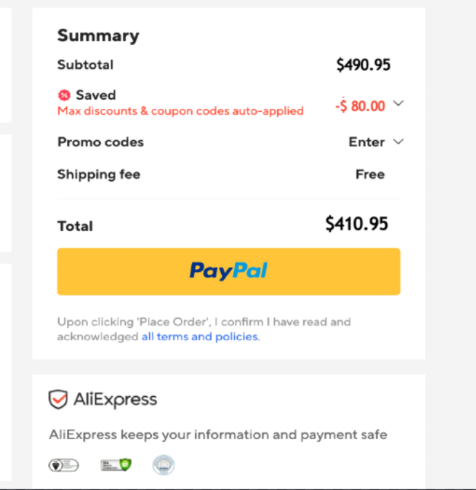476x490 pixels.
Task: Click the -$80.00 saved amount
Action: (x=360, y=106)
